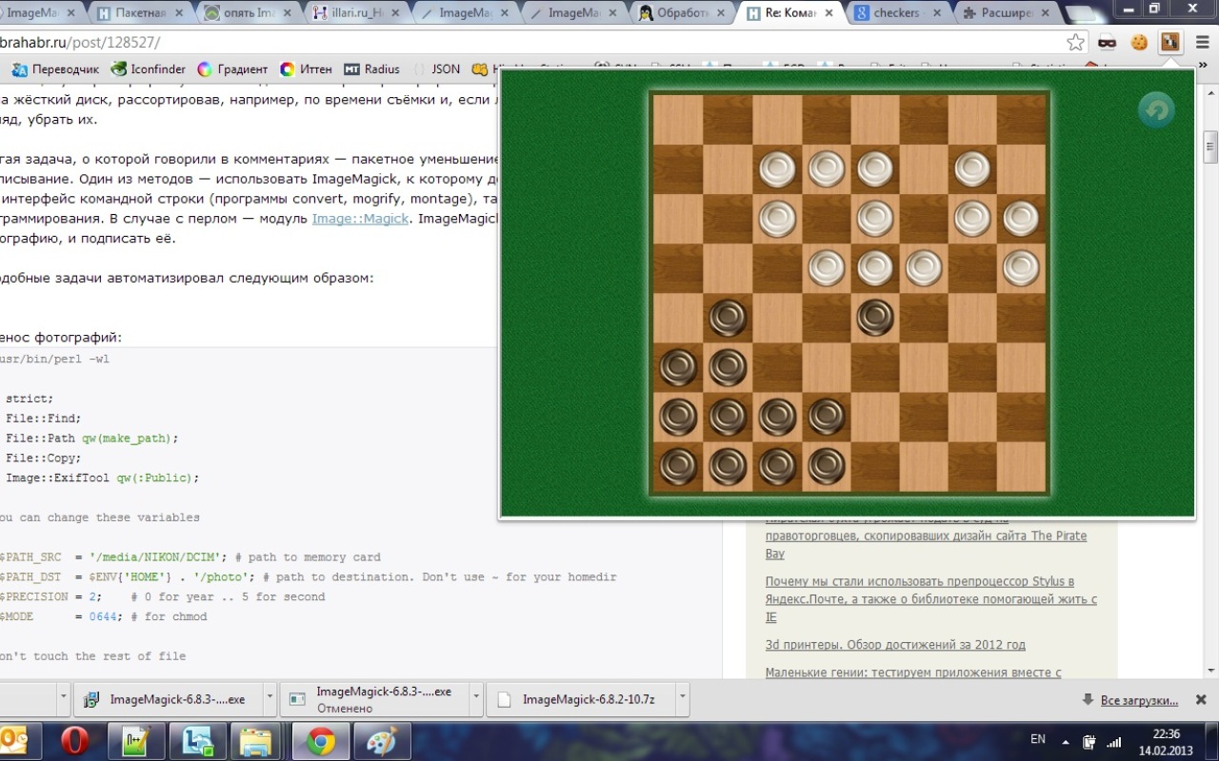1219x761 pixels.
Task: Switch to the checkers browser tab
Action: (x=895, y=13)
